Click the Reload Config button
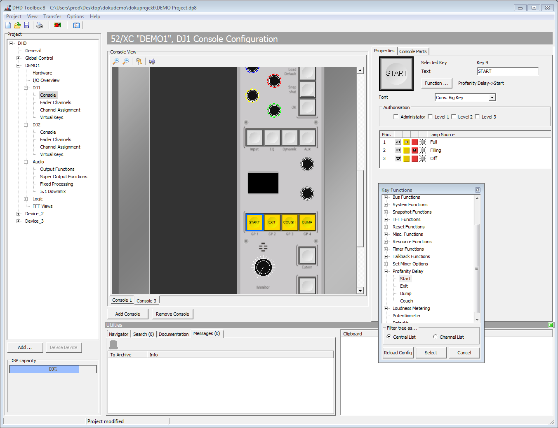This screenshot has width=558, height=428. pos(397,353)
